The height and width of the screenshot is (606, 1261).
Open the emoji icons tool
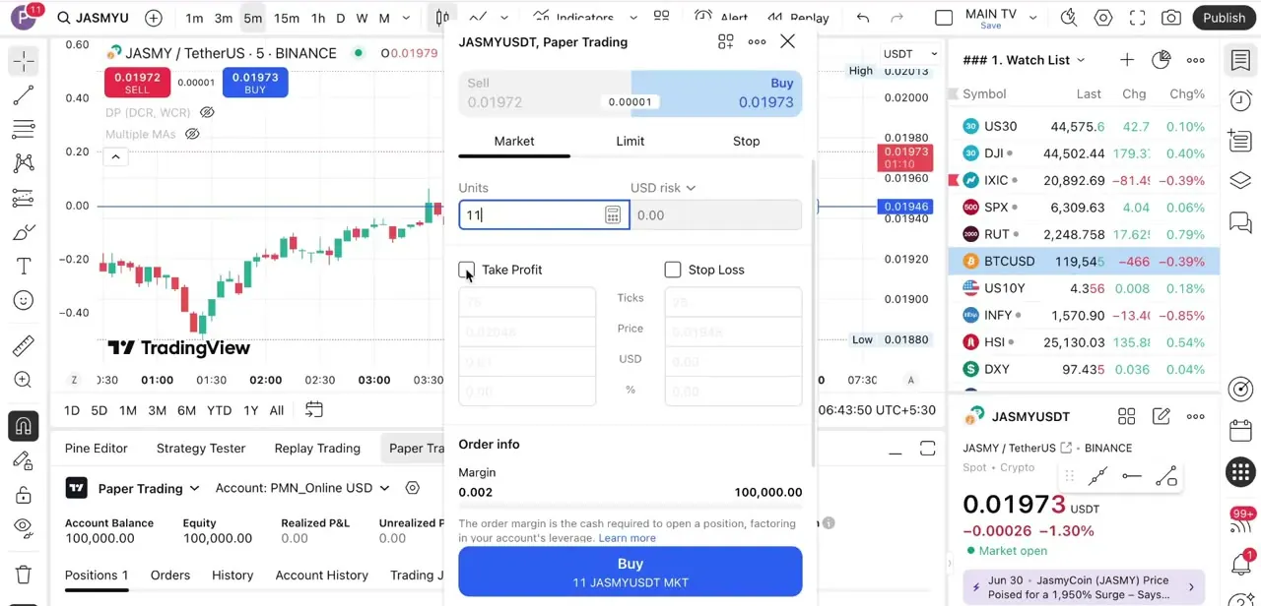[24, 301]
